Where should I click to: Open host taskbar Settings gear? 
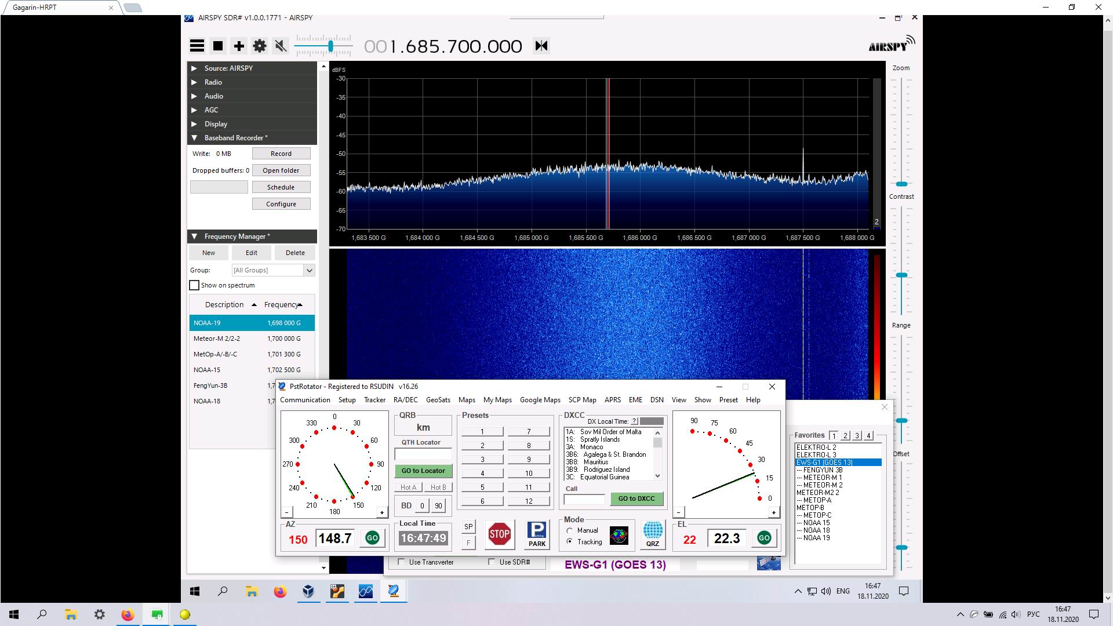click(x=99, y=614)
